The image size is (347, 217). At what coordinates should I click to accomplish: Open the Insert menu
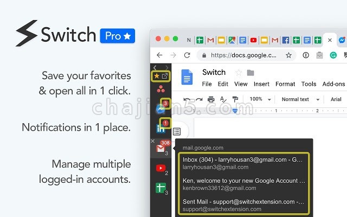[261, 84]
